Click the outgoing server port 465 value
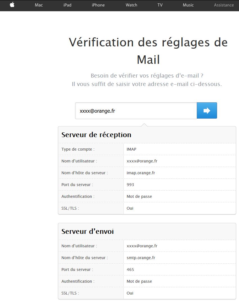This screenshot has width=239, height=301. pyautogui.click(x=130, y=270)
